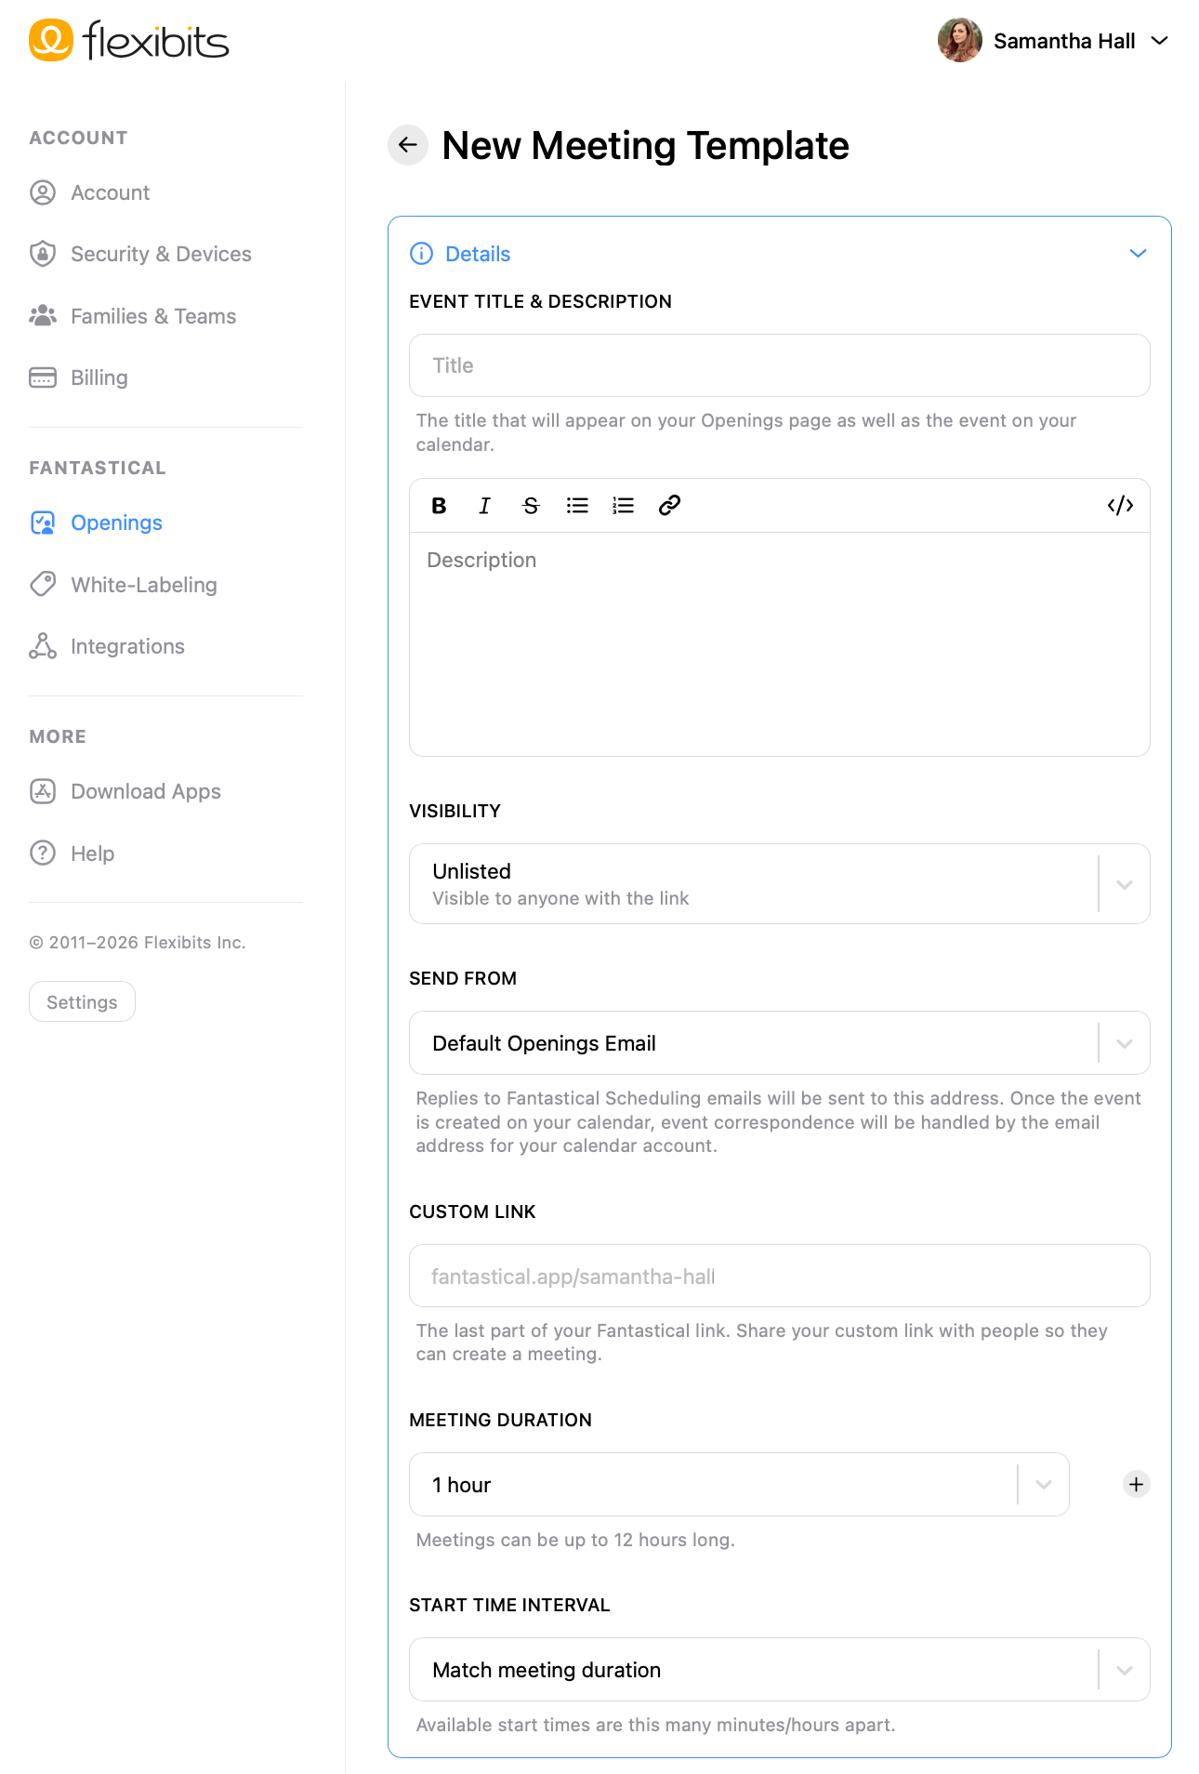The width and height of the screenshot is (1199, 1774).
Task: Open Help in the sidebar
Action: tap(72, 854)
